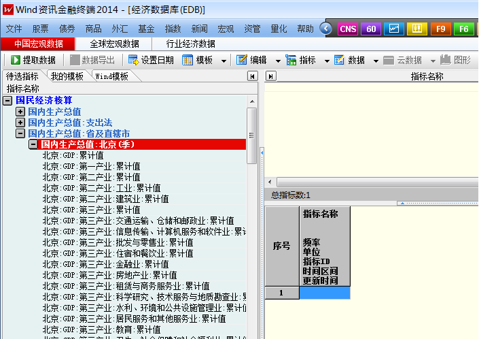Open the purple 60 shortcut button

[371, 29]
